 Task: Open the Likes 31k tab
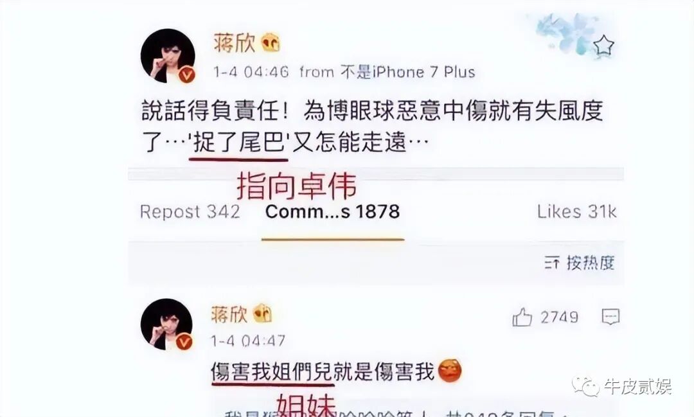pos(576,211)
